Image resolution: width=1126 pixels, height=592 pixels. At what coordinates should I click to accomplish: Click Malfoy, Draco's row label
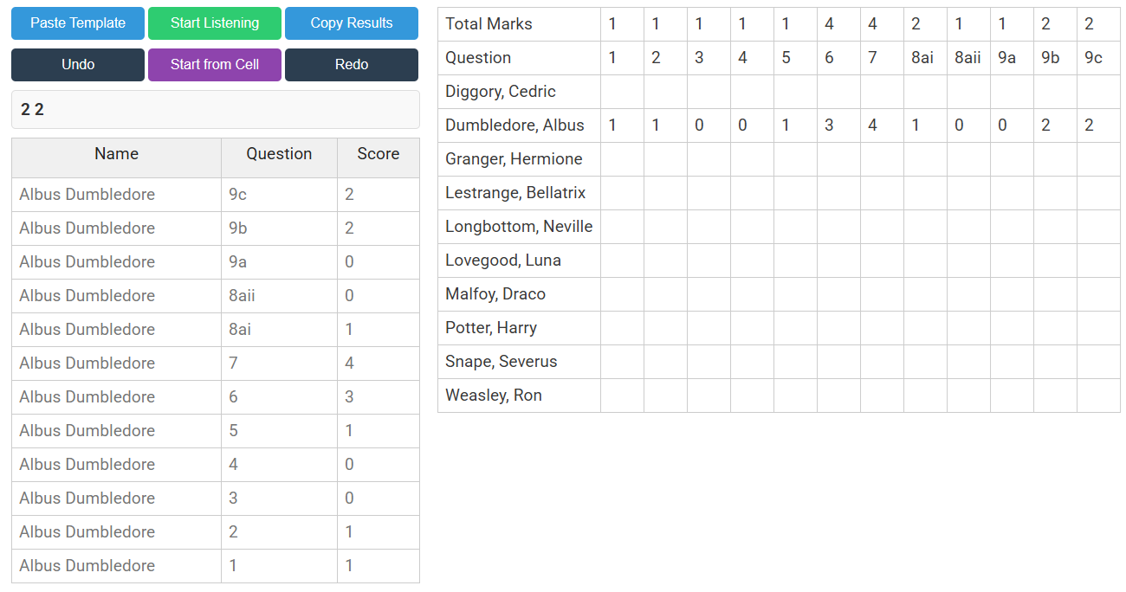pos(495,293)
